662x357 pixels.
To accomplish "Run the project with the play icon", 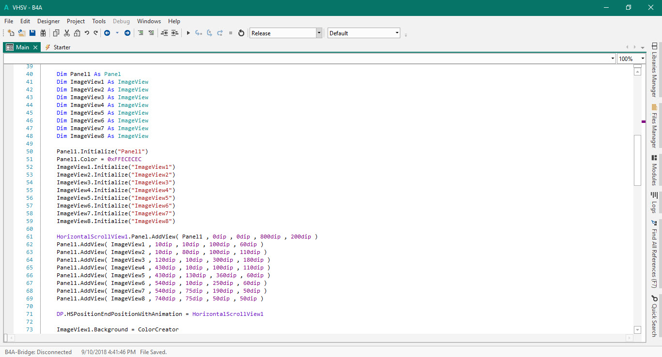I will (189, 33).
